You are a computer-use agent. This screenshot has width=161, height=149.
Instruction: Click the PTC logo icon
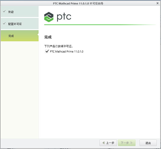tap(49, 17)
